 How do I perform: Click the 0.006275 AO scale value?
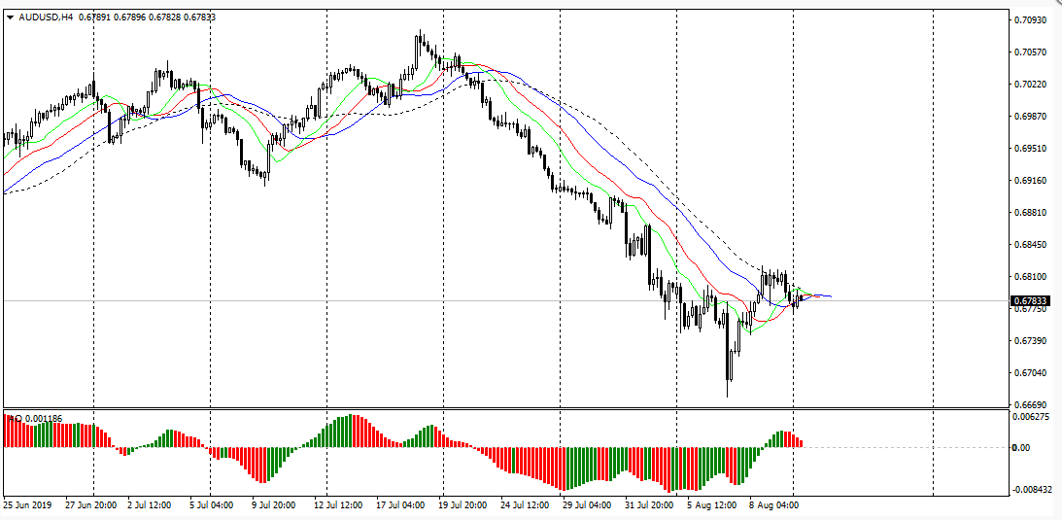(1031, 417)
